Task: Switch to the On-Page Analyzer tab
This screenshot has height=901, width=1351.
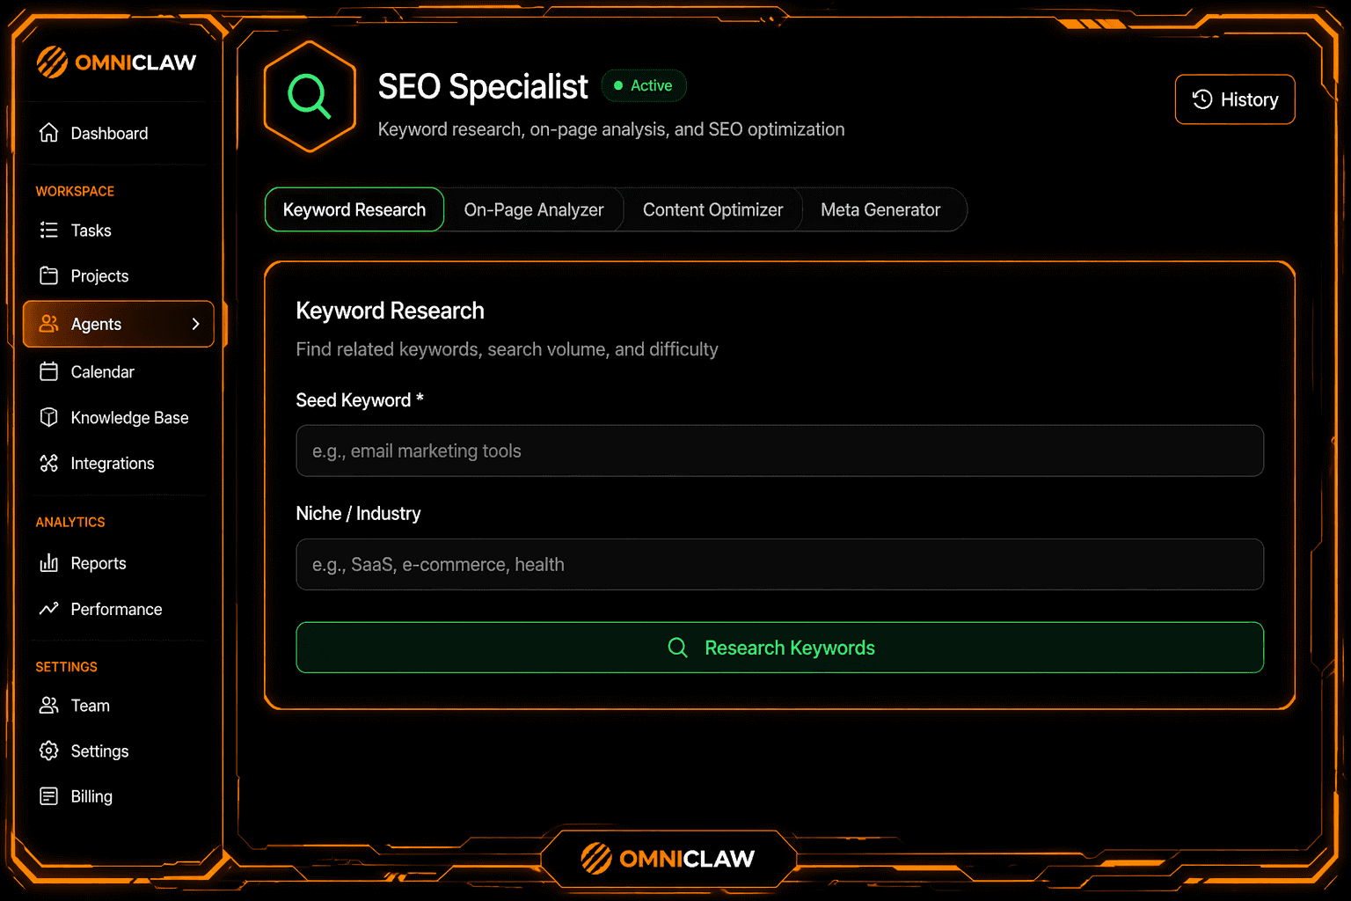Action: pyautogui.click(x=534, y=209)
